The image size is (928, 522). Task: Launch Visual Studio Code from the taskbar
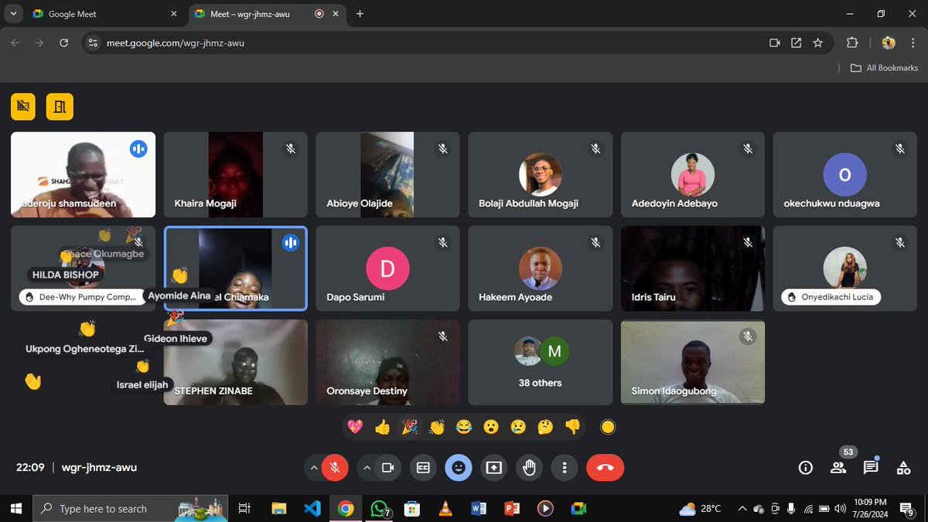pyautogui.click(x=312, y=508)
